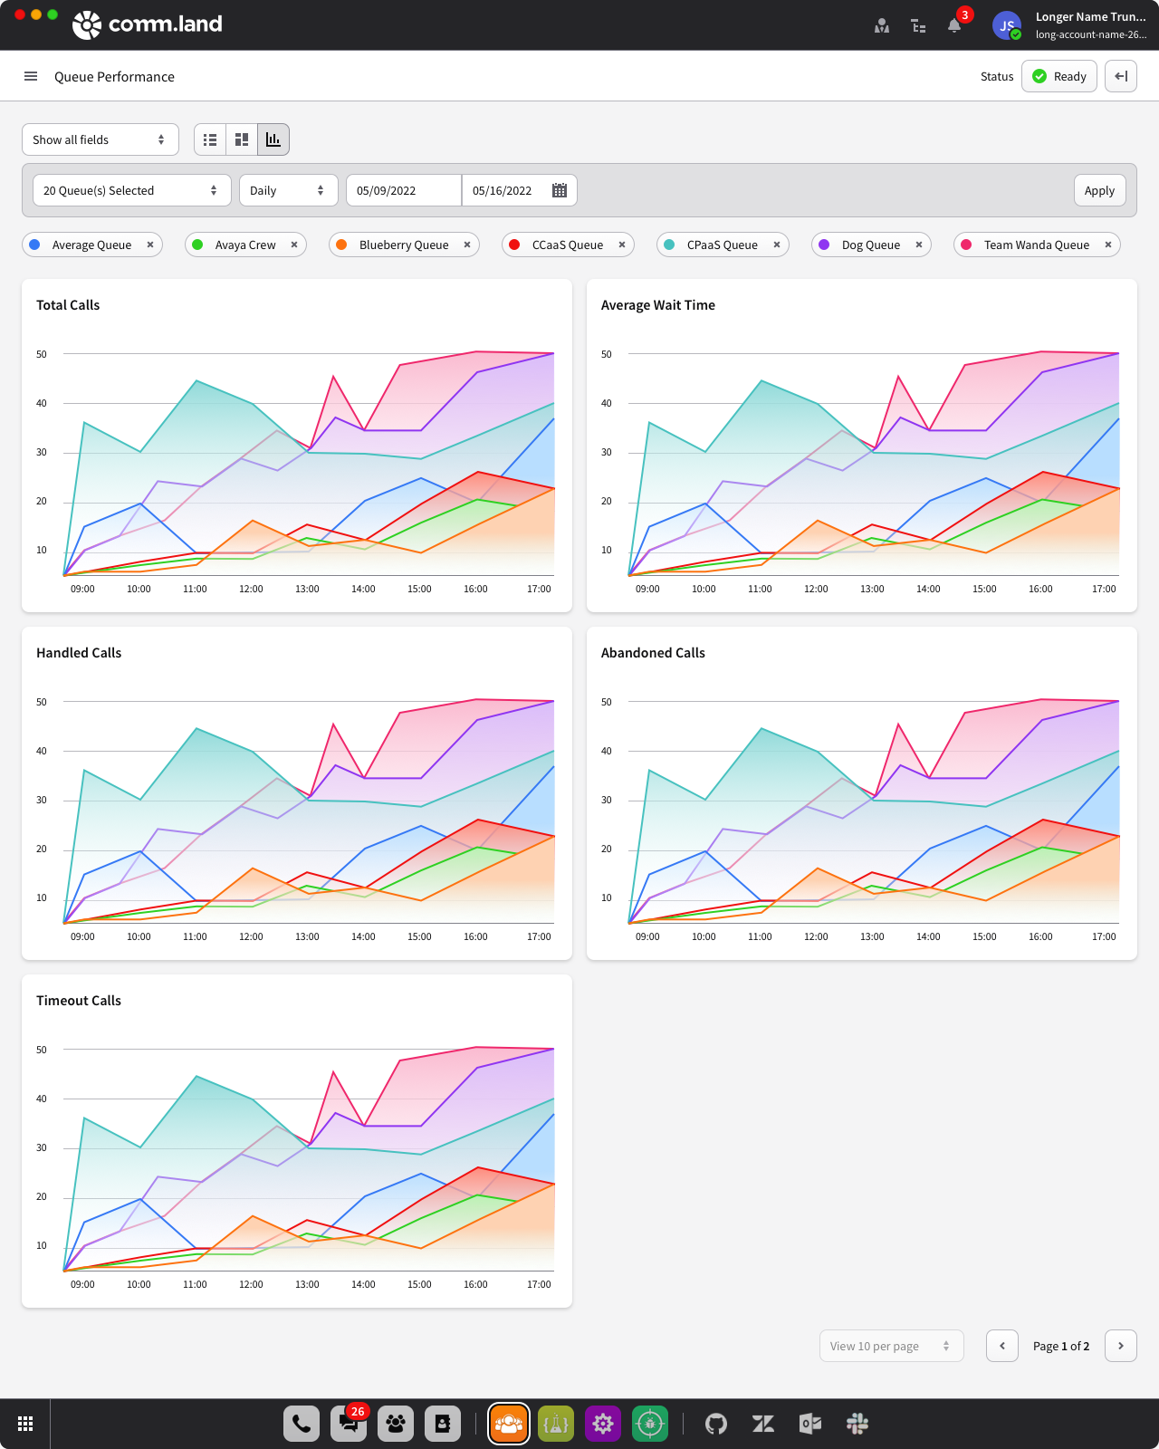Switch to grid card view
The image size is (1159, 1449).
tap(242, 139)
